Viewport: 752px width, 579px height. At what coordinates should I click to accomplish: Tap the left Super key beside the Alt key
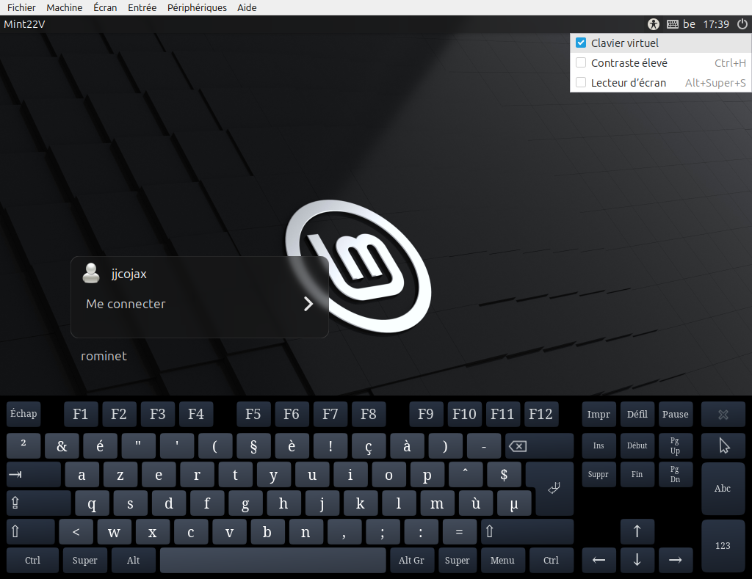(x=85, y=561)
